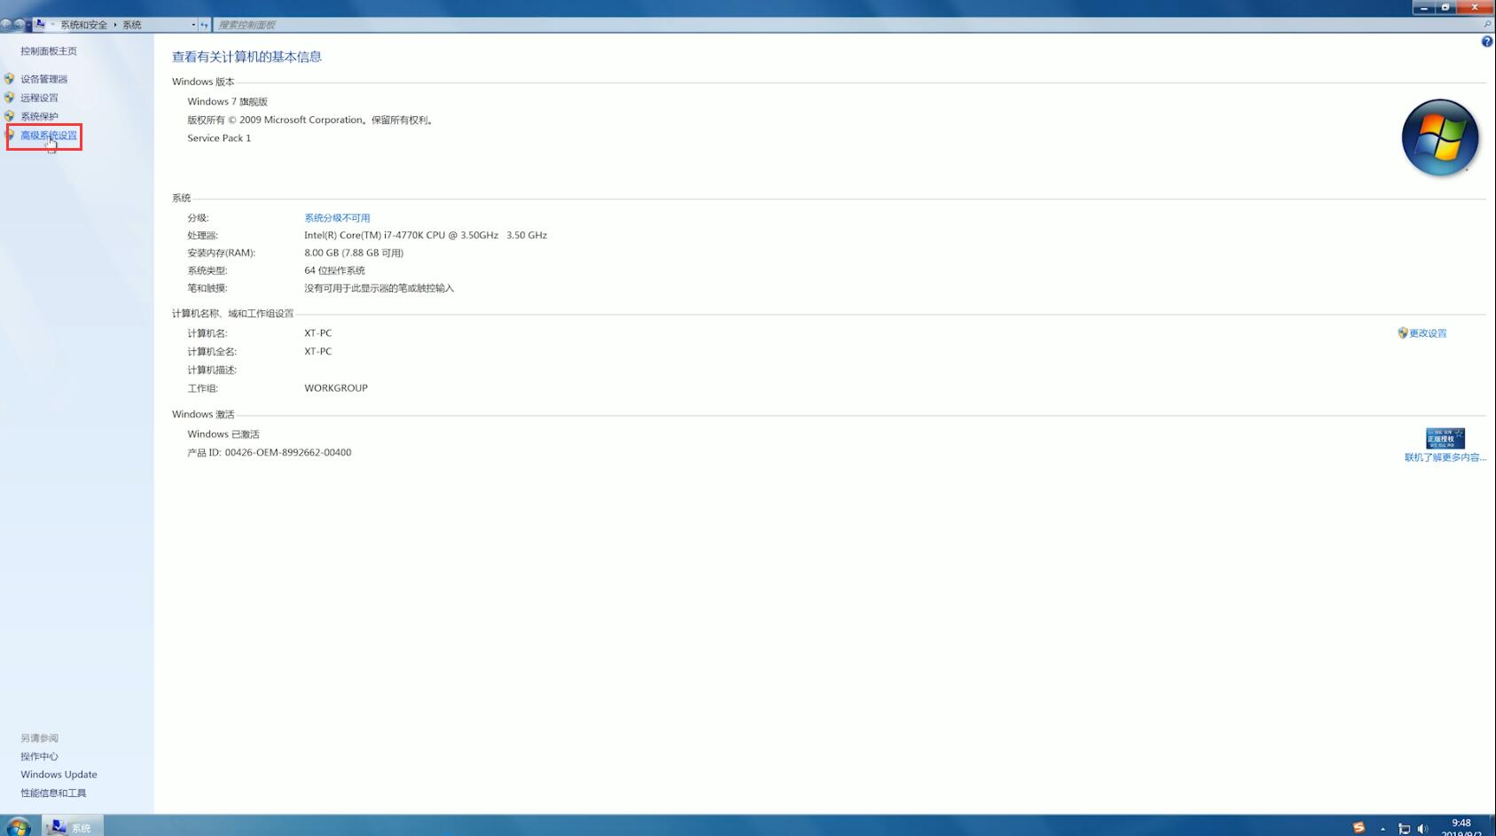Open 高级系统设置 in the left sidebar
Image resolution: width=1496 pixels, height=836 pixels.
(x=49, y=136)
